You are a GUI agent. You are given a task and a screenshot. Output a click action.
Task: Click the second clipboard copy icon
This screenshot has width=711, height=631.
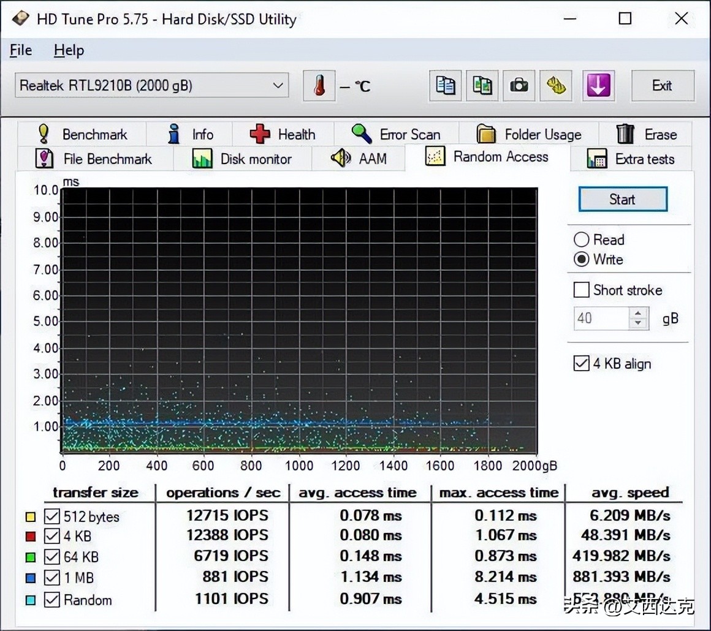pos(482,86)
